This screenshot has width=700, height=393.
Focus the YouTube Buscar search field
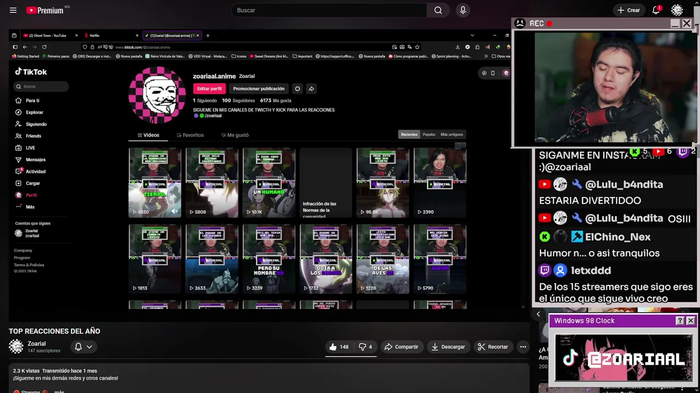[329, 10]
